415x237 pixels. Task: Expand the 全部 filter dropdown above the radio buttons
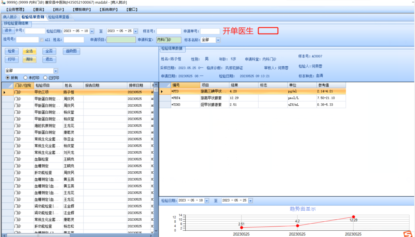click(x=56, y=71)
